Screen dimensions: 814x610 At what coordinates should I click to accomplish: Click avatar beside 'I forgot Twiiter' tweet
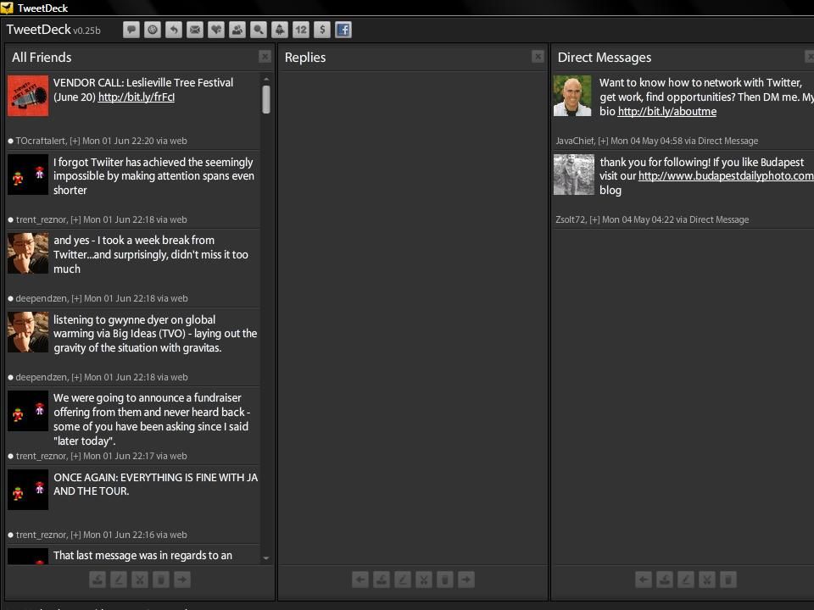[x=28, y=175]
